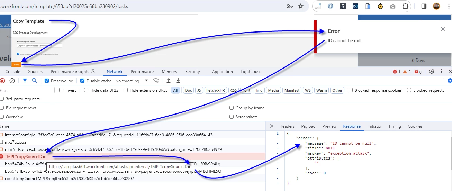Click the password key icon in address bar
452x191 pixels.
click(290, 6)
